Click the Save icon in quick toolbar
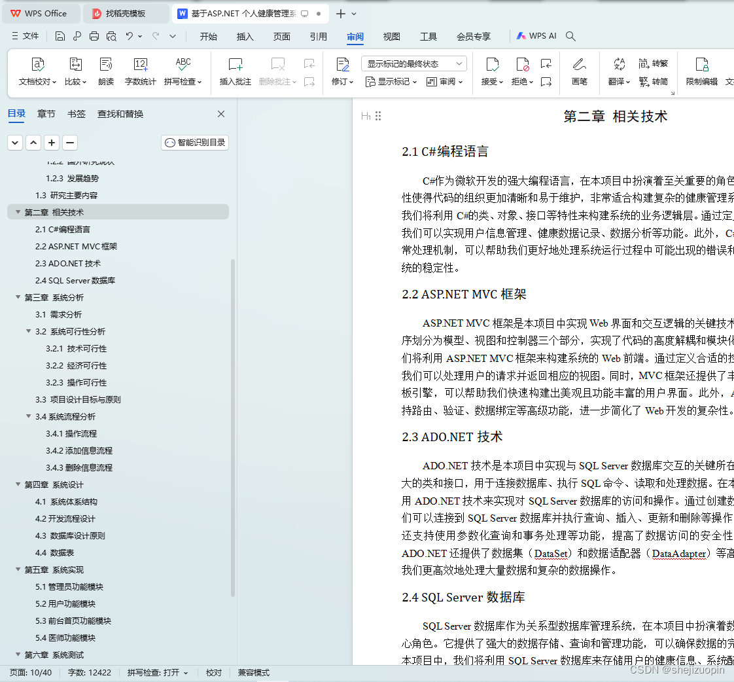Image resolution: width=734 pixels, height=682 pixels. click(60, 36)
